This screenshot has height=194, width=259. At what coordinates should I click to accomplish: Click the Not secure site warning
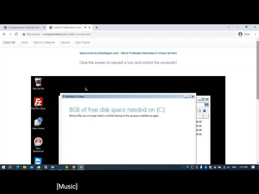click(x=31, y=34)
